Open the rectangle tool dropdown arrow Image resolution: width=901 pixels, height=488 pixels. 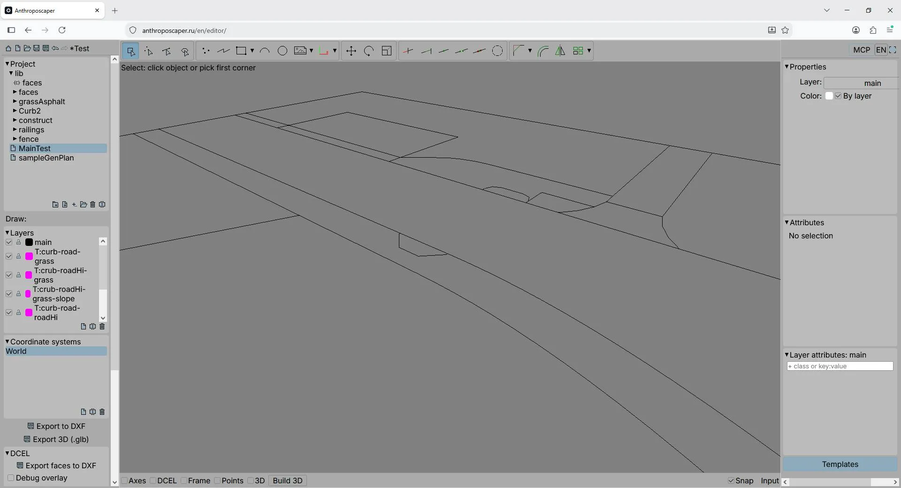pos(252,51)
